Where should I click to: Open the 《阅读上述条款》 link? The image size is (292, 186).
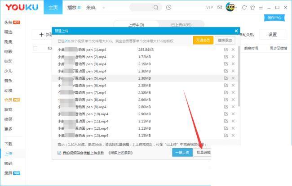click(x=119, y=153)
